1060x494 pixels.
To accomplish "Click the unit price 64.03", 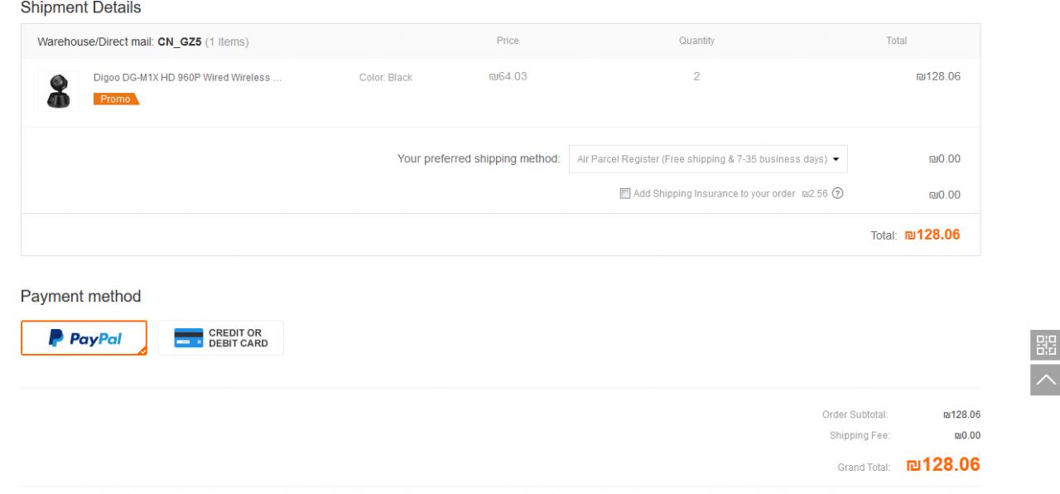I will click(508, 77).
